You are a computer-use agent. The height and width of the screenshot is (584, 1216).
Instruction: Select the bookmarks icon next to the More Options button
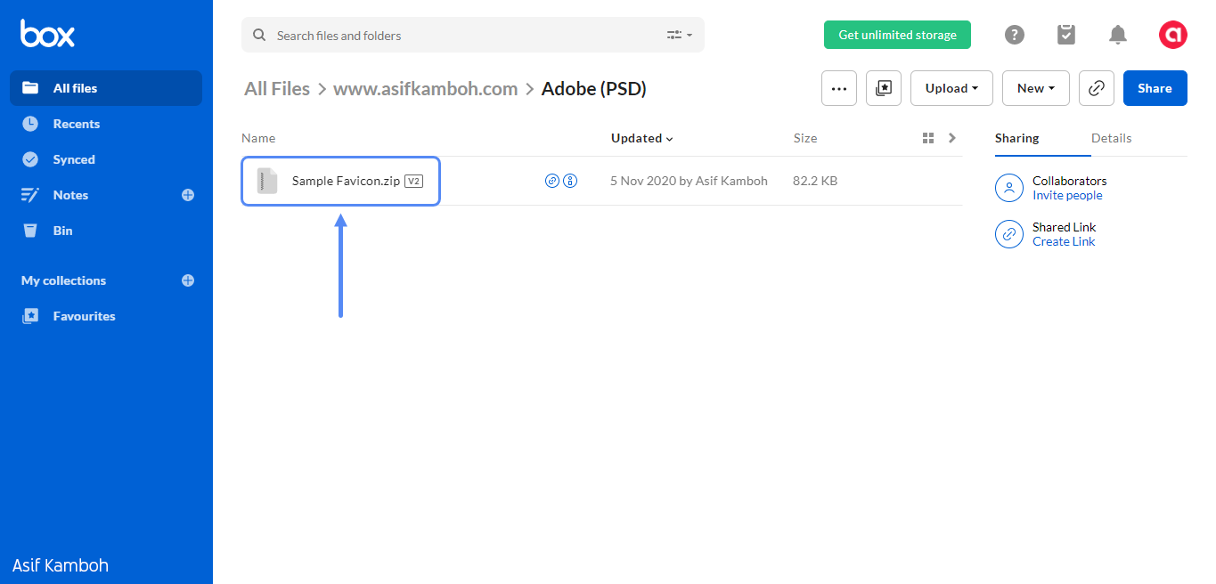(883, 88)
